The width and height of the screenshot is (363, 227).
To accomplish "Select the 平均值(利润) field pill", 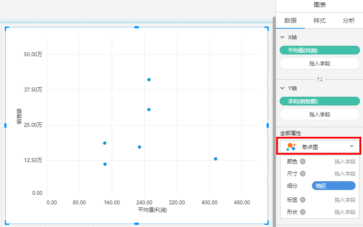I will pyautogui.click(x=320, y=51).
